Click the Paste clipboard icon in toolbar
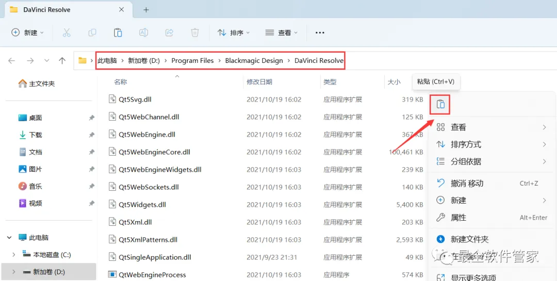The width and height of the screenshot is (557, 281). click(x=118, y=32)
